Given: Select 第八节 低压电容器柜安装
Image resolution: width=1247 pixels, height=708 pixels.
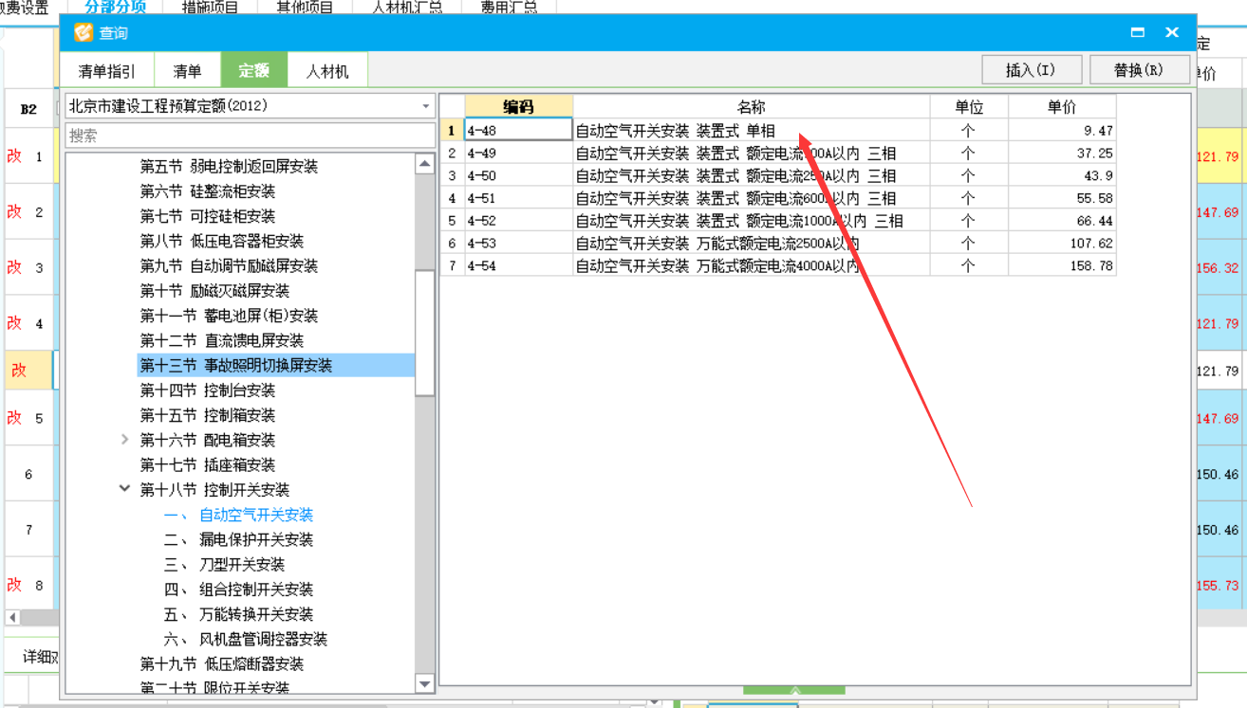Looking at the screenshot, I should coord(222,241).
